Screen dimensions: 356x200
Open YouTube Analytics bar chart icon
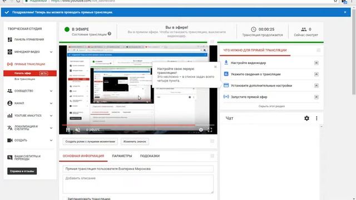10,116
